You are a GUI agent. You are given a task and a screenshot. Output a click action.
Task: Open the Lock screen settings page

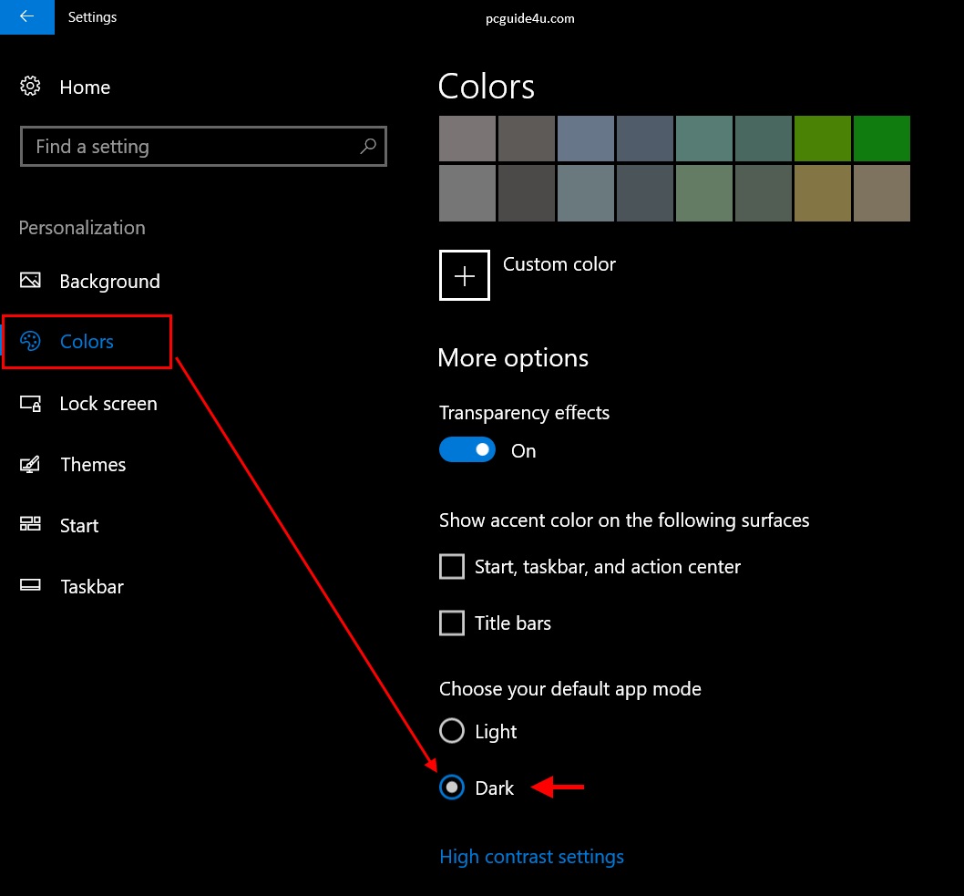(108, 403)
